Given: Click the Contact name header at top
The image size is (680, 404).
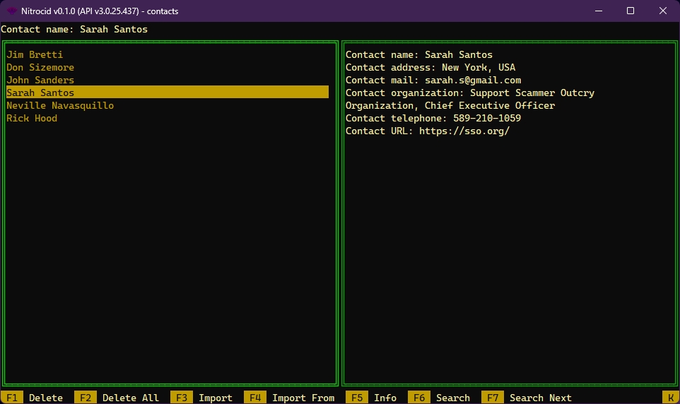Looking at the screenshot, I should (x=74, y=29).
